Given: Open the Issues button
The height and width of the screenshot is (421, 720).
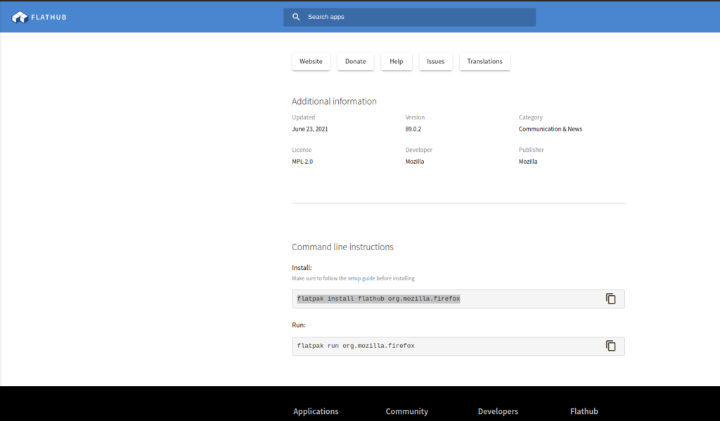Looking at the screenshot, I should pos(435,62).
